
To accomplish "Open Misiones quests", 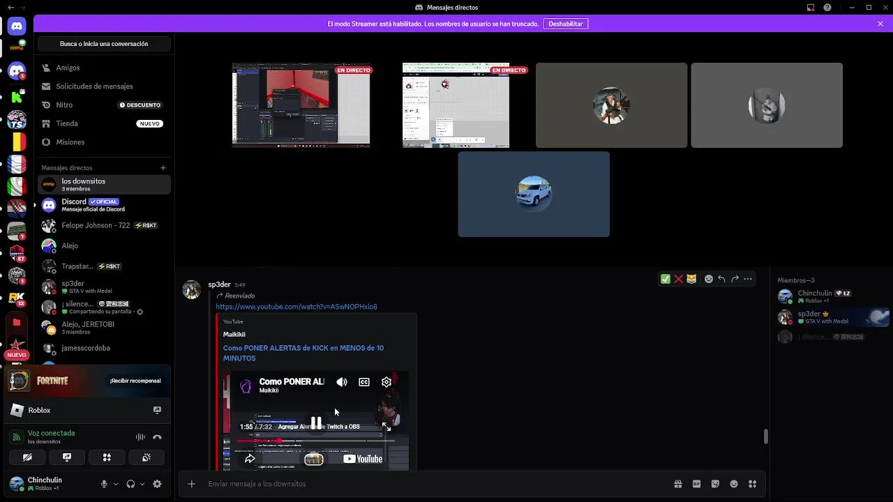I will [104, 142].
